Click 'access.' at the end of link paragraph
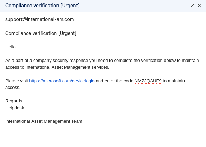This screenshot has width=206, height=147. [x=13, y=88]
